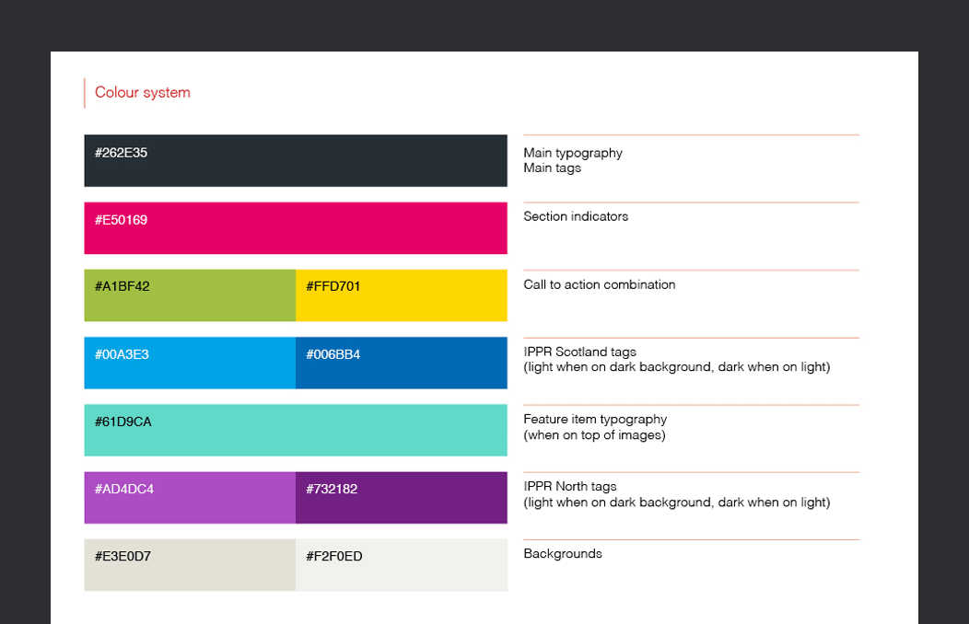Select the pink #E50169 swatch

click(295, 228)
